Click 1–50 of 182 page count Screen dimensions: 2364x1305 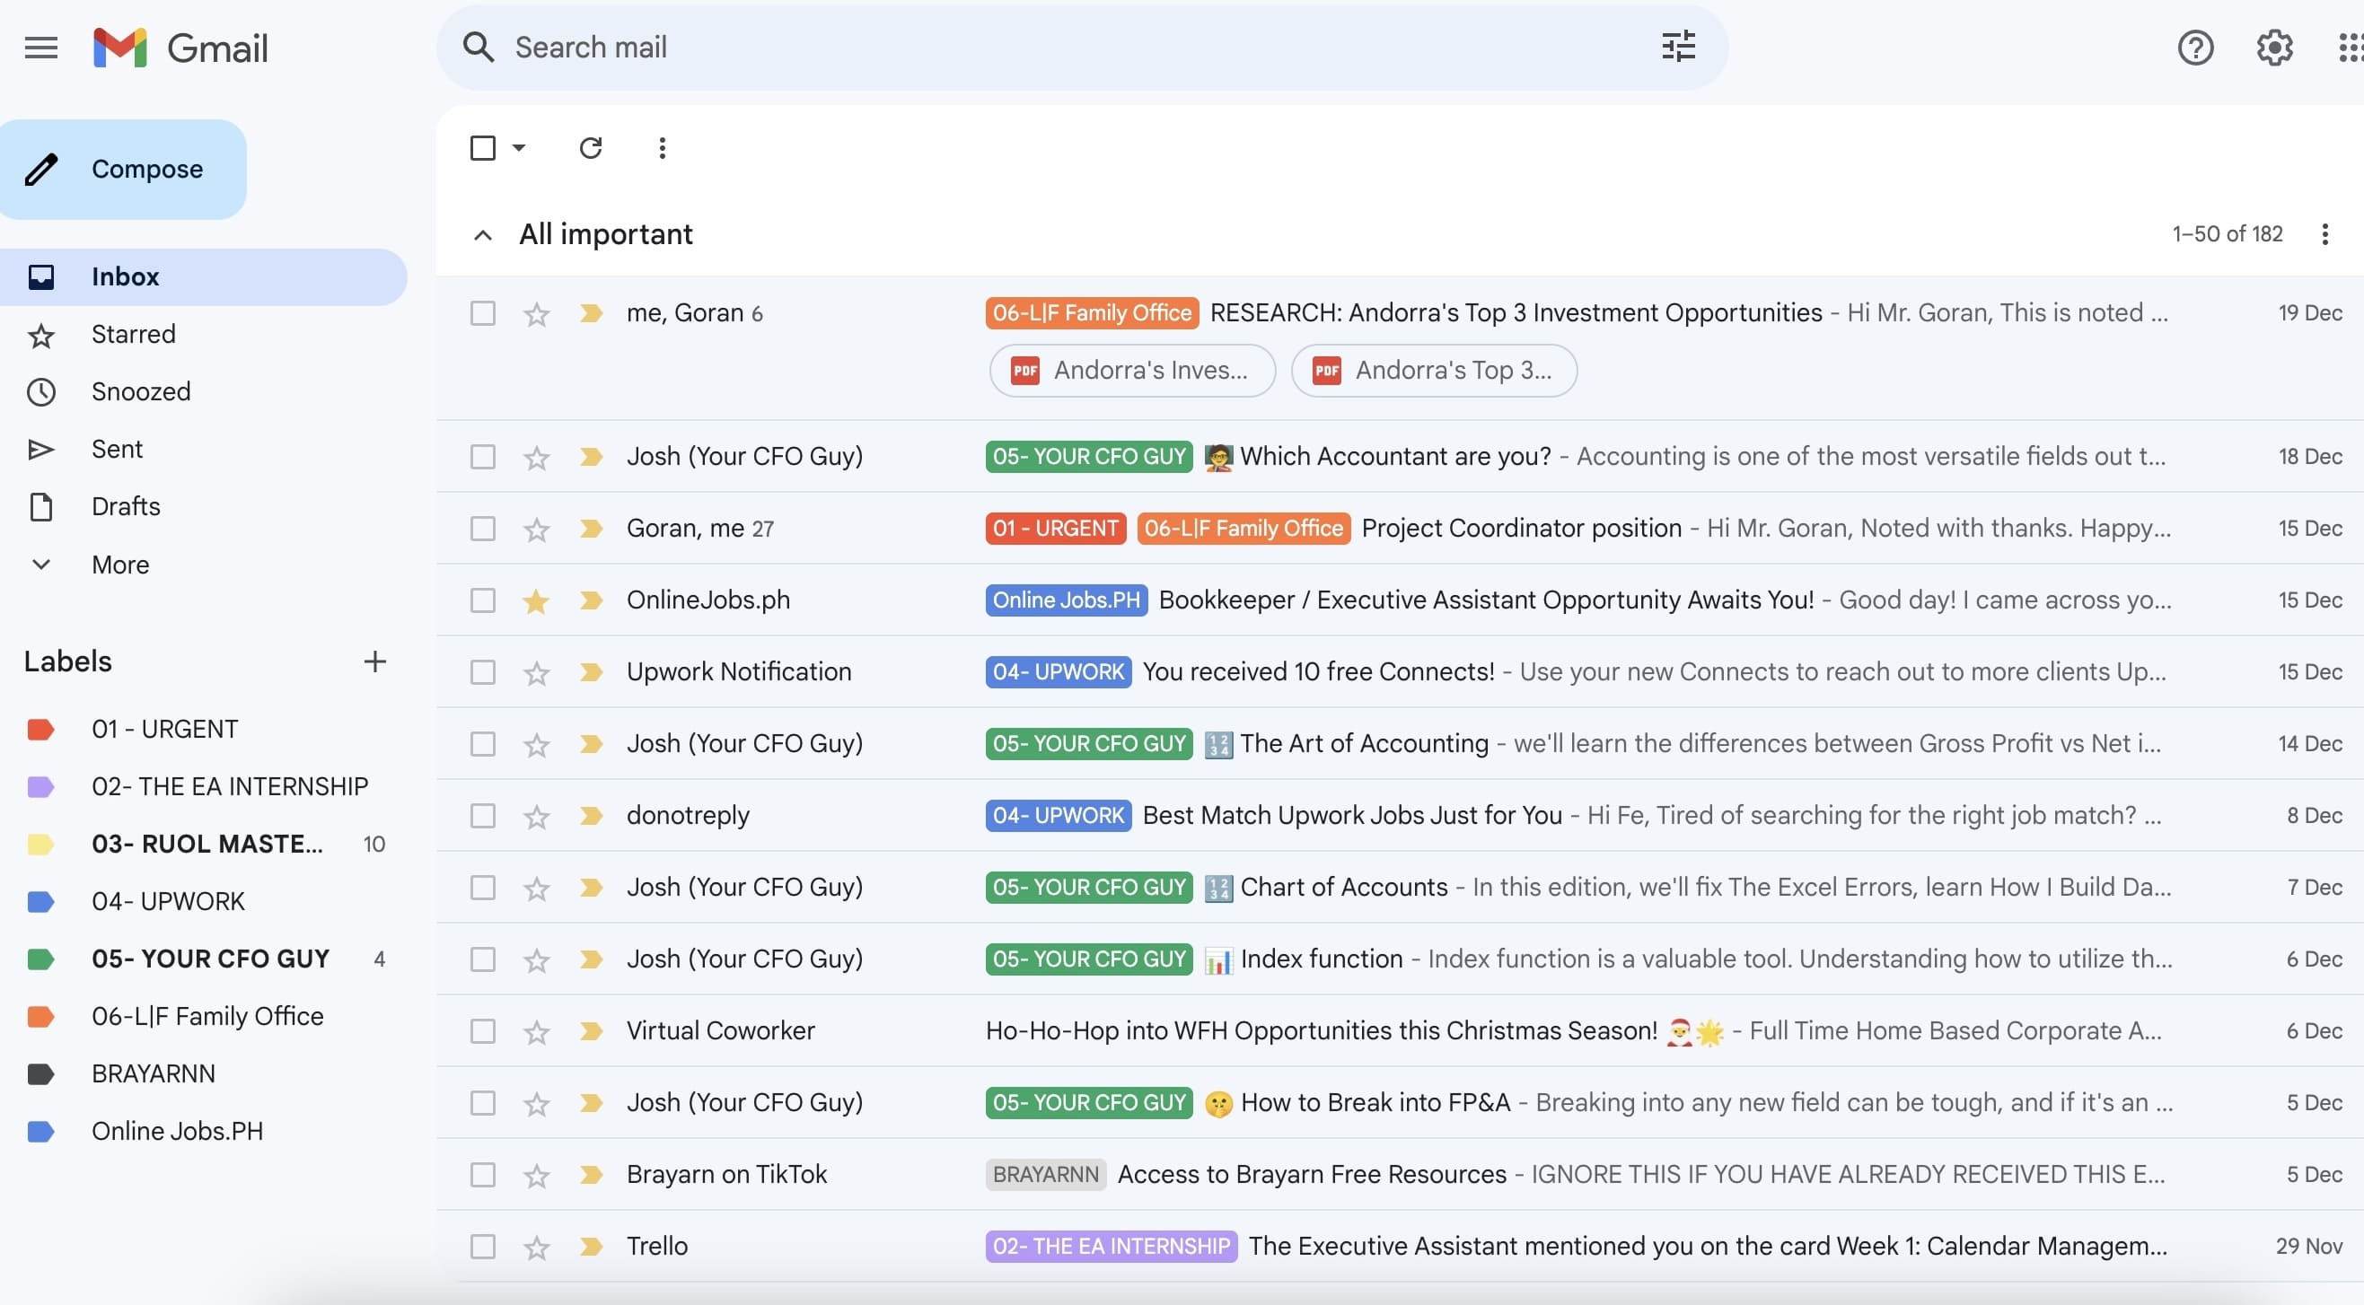[x=2227, y=234]
